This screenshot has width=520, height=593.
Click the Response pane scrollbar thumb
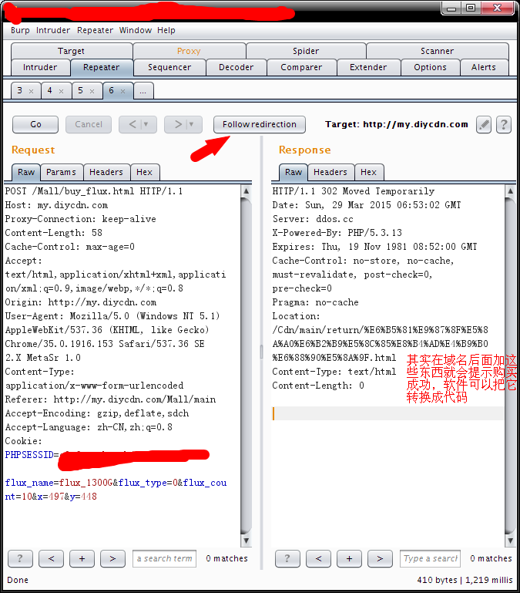click(510, 365)
